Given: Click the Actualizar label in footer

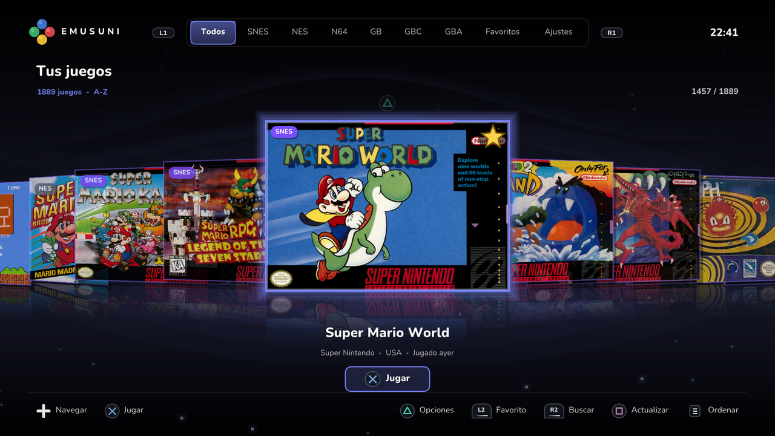Looking at the screenshot, I should pyautogui.click(x=650, y=410).
